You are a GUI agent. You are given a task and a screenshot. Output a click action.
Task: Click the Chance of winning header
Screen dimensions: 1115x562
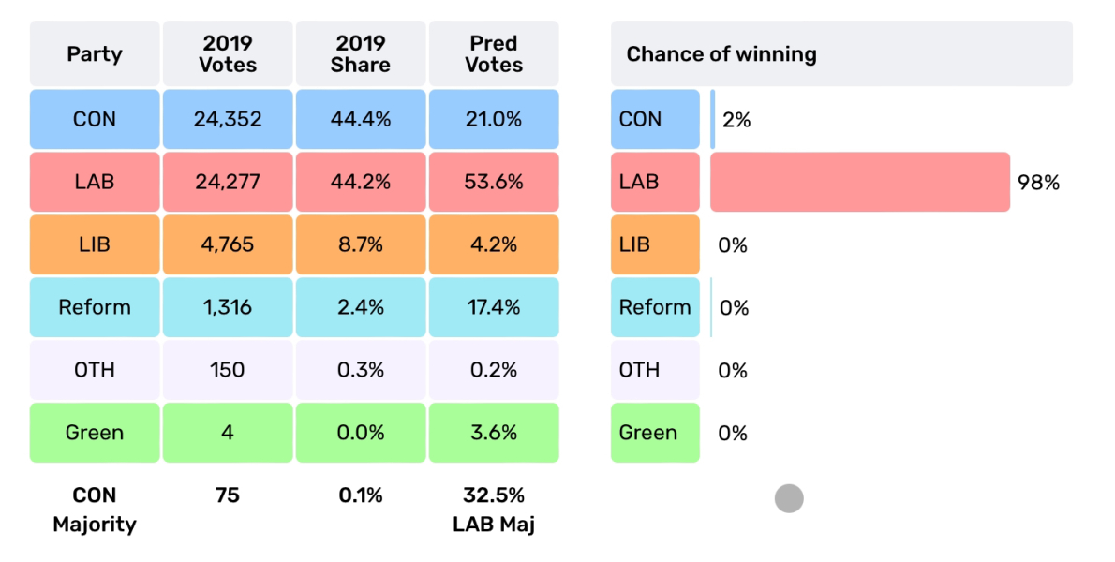tap(841, 53)
